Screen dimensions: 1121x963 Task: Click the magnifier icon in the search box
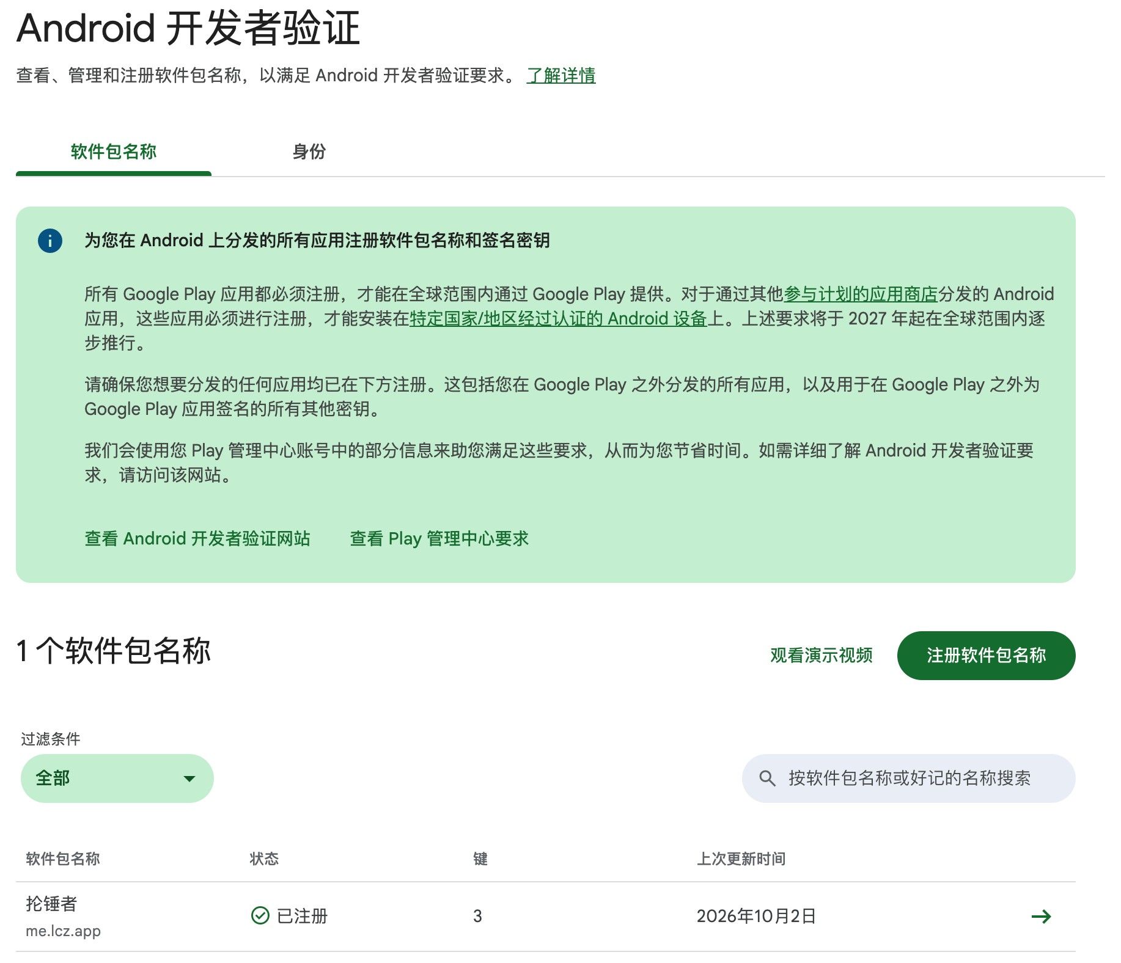tap(767, 778)
